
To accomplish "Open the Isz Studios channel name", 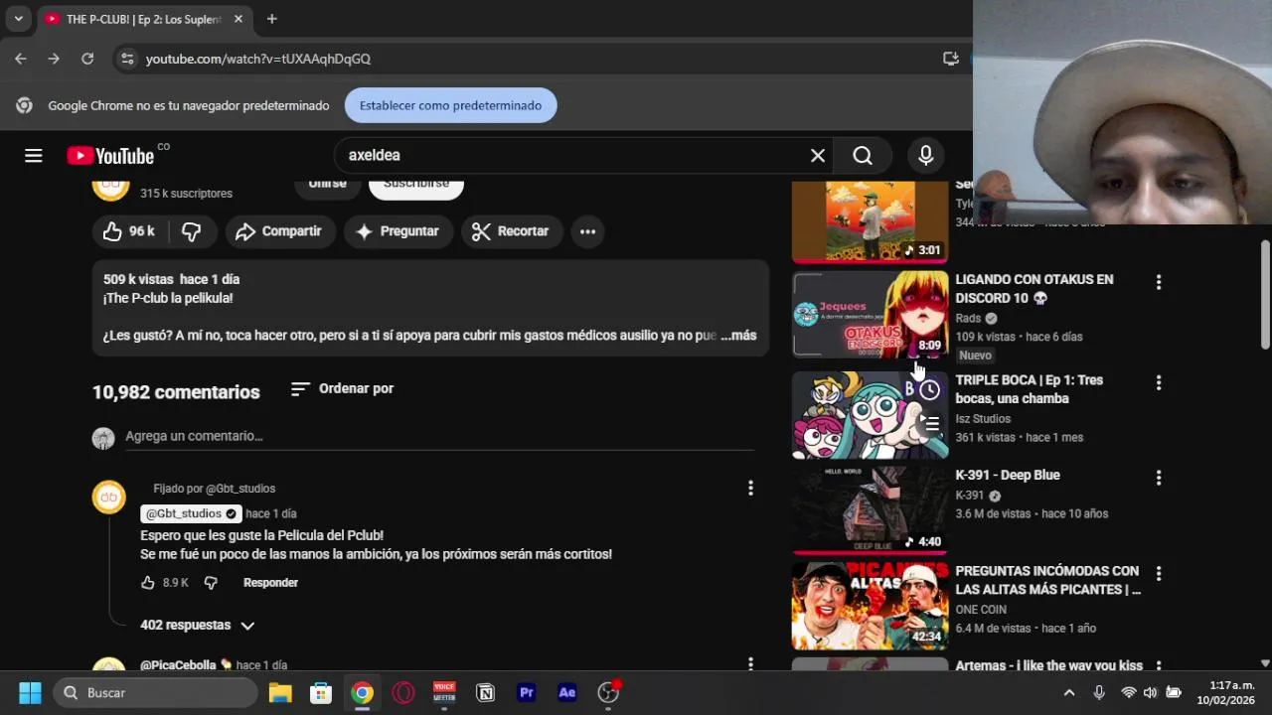I will pyautogui.click(x=983, y=419).
